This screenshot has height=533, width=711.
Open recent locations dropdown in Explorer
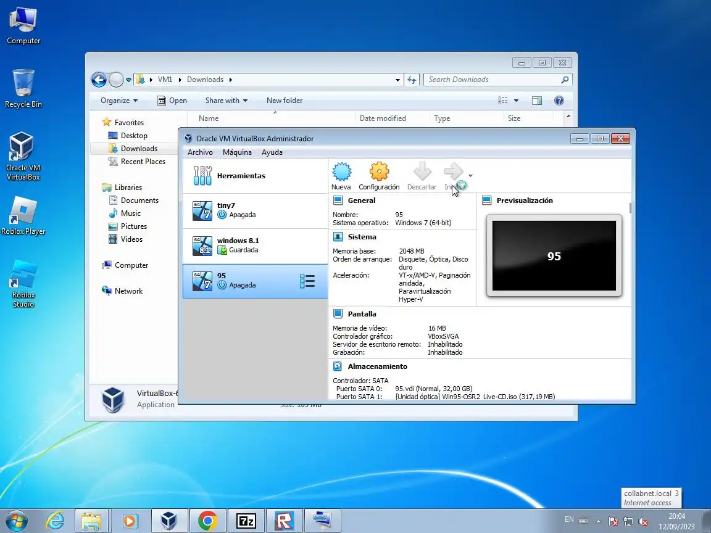129,80
